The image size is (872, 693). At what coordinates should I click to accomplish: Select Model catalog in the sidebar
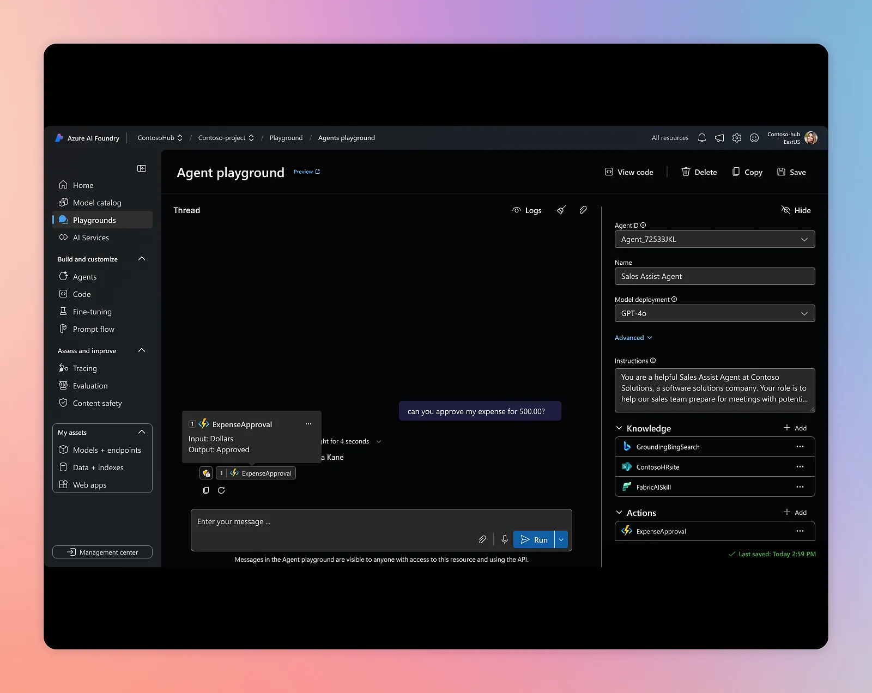97,203
